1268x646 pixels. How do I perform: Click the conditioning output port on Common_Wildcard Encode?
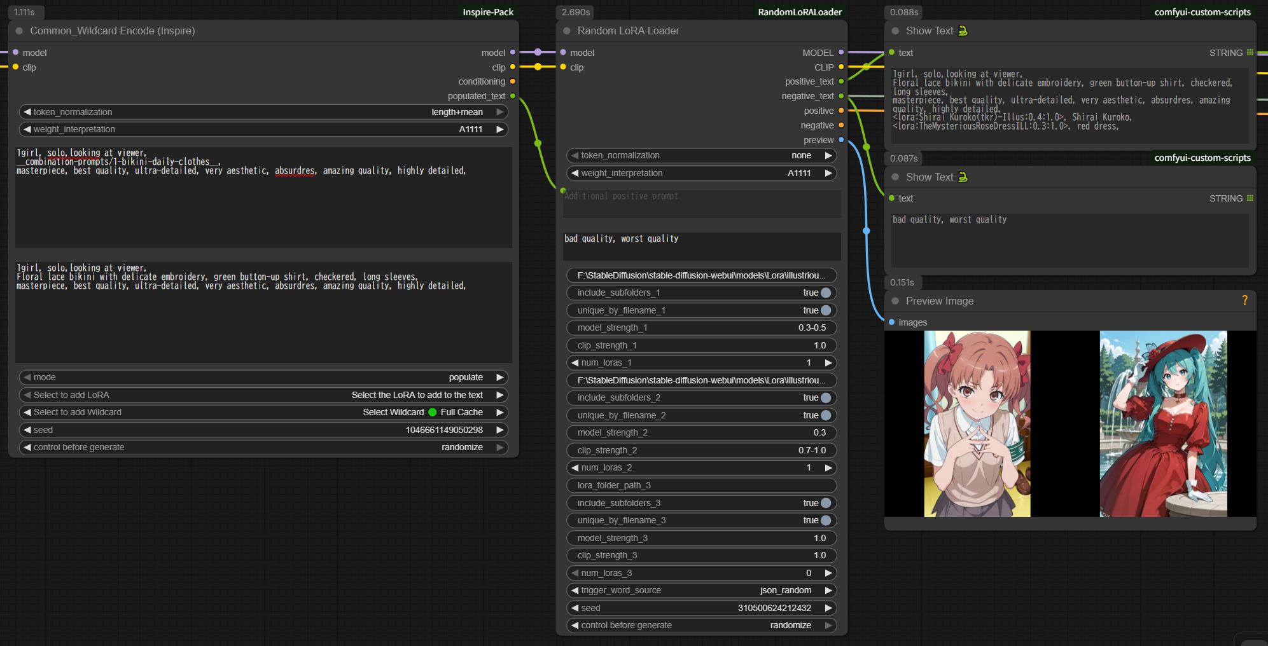[x=513, y=81]
